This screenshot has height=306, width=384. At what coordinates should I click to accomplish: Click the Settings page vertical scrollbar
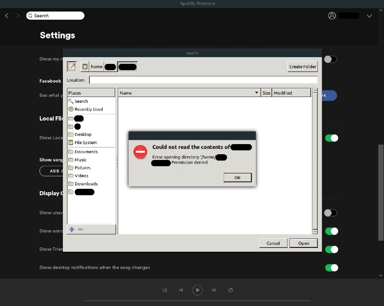[x=381, y=193]
